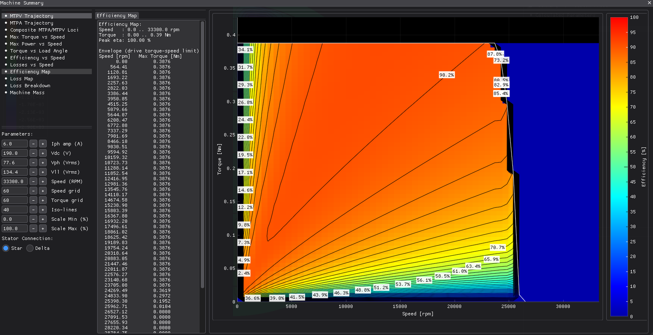The width and height of the screenshot is (653, 335).
Task: Click the Vph 77.6 input field
Action: coord(15,163)
